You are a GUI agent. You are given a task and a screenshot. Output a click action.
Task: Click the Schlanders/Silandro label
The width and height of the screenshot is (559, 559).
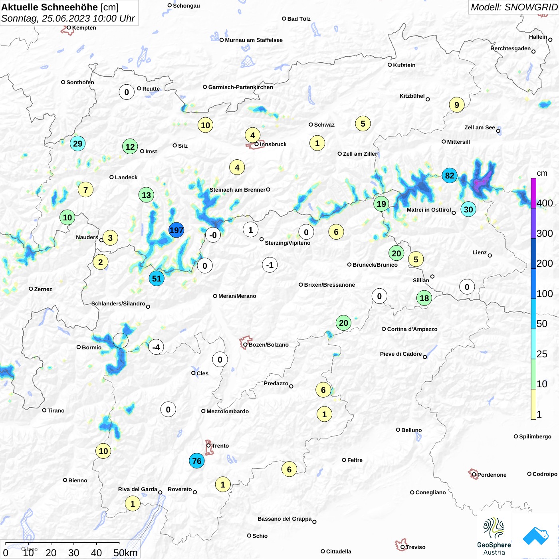(118, 303)
